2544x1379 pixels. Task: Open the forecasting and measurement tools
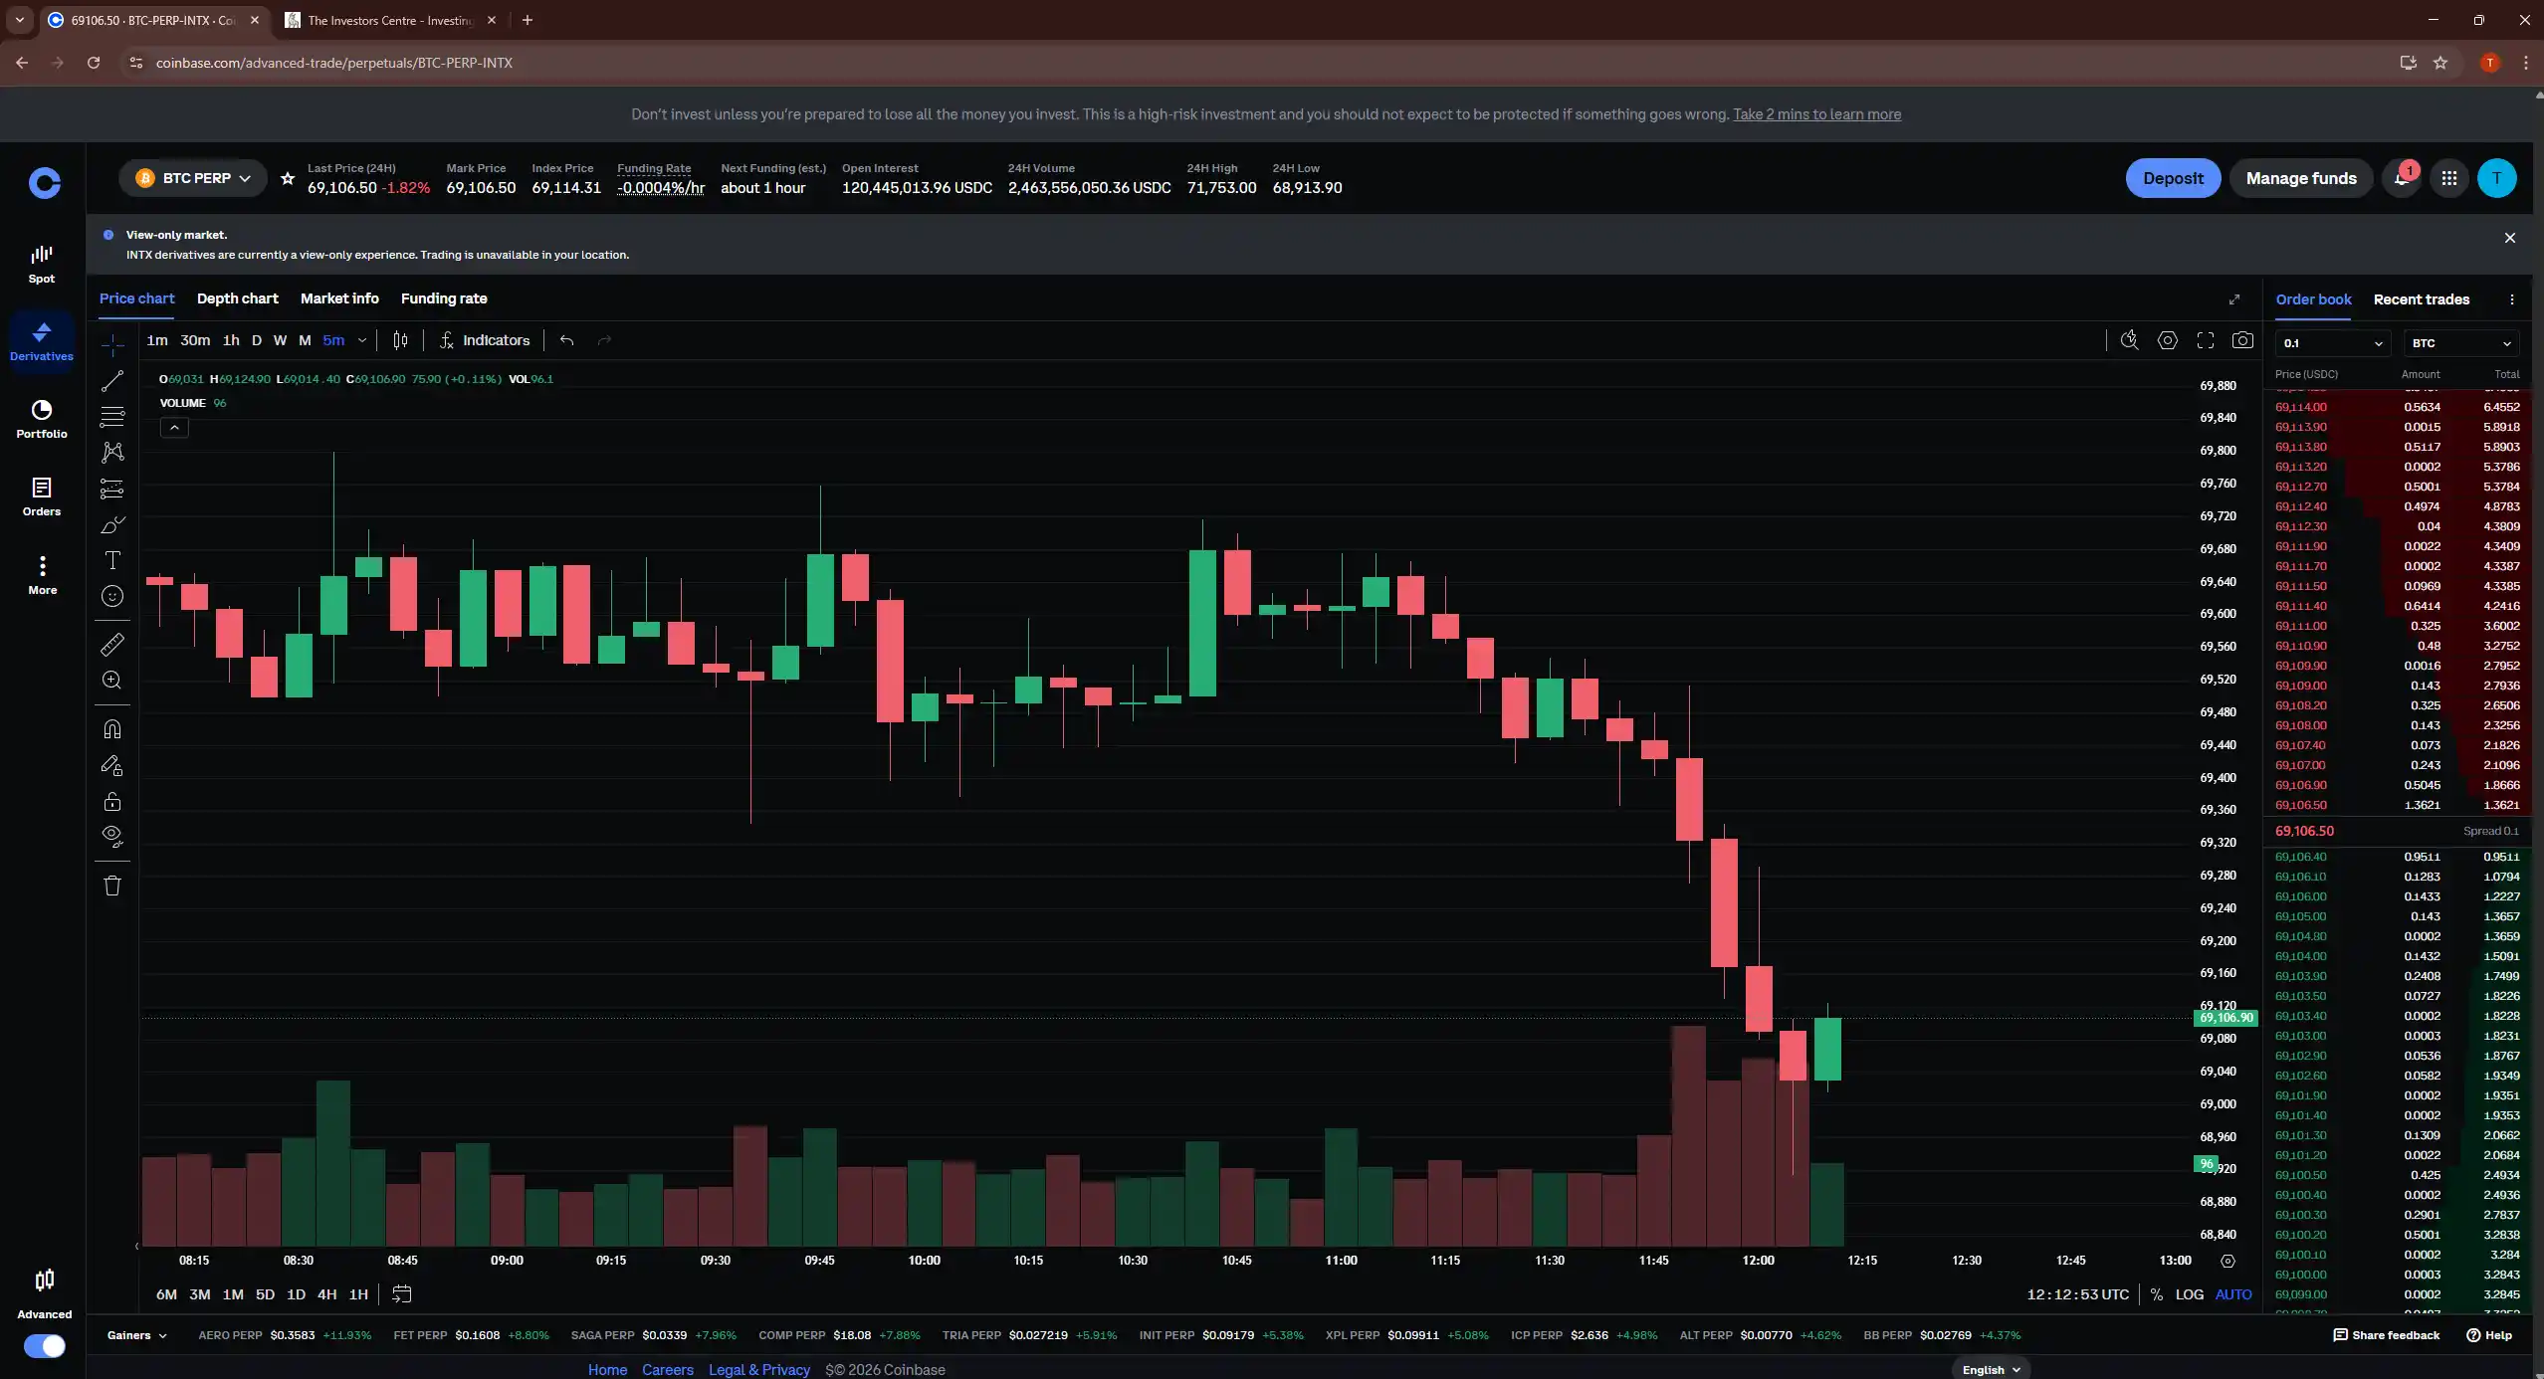click(112, 489)
